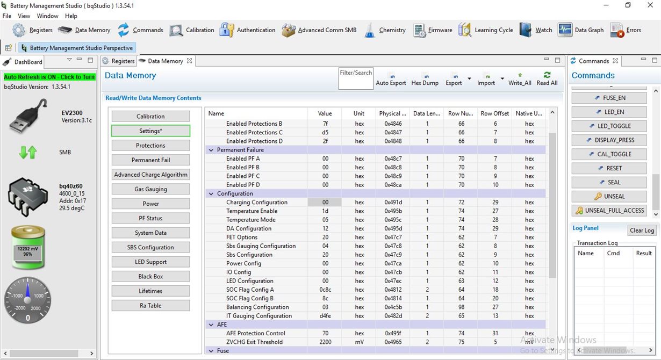
Task: Open the Window menu
Action: 48,16
